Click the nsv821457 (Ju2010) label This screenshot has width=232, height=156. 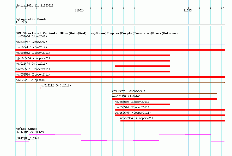[126, 96]
